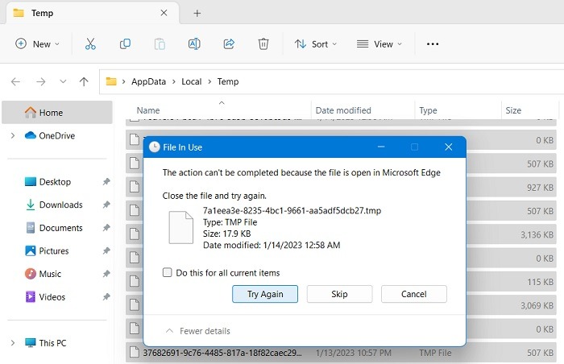Sort by the Name column header
This screenshot has width=564, height=364.
(218, 110)
